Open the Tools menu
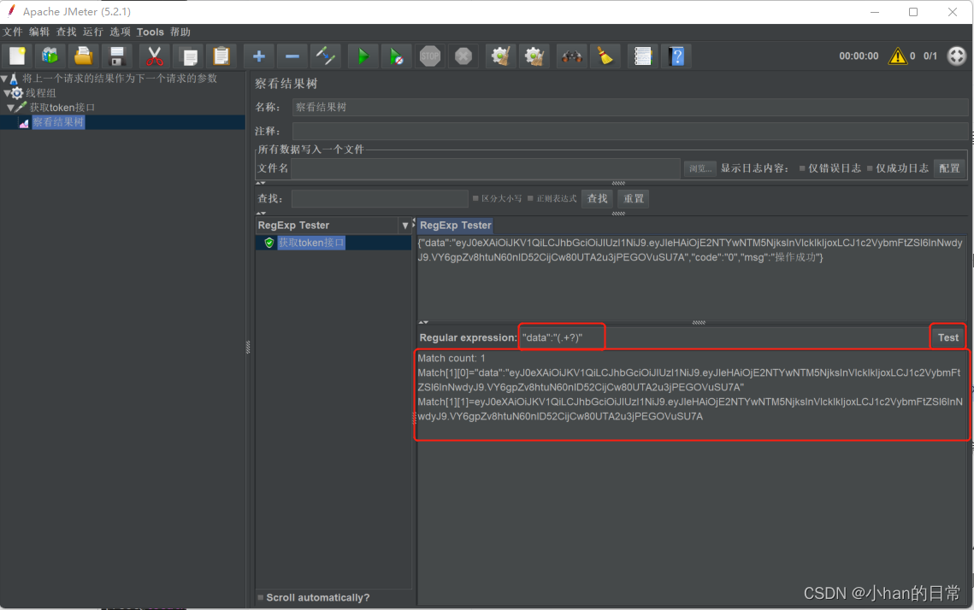Screen dimensions: 974x610 tap(151, 32)
